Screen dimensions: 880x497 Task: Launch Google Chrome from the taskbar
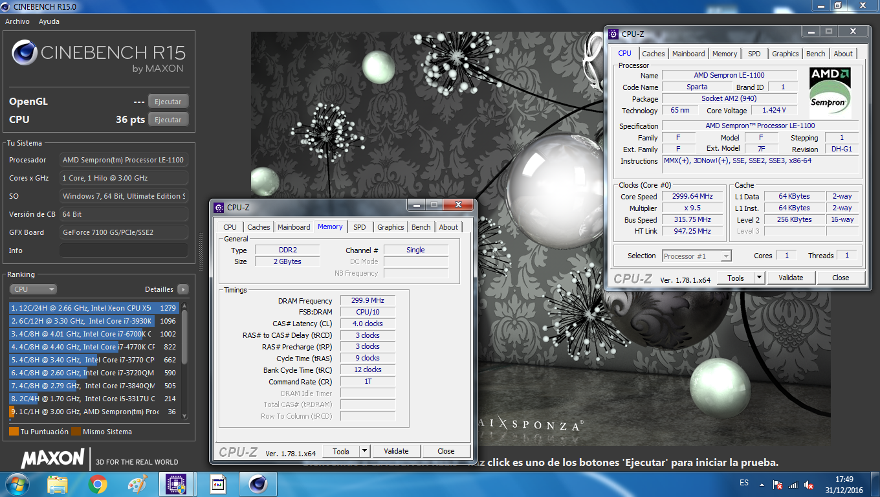click(x=98, y=484)
